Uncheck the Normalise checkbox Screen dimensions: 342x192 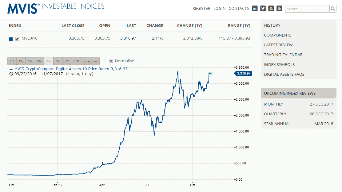pos(111,61)
